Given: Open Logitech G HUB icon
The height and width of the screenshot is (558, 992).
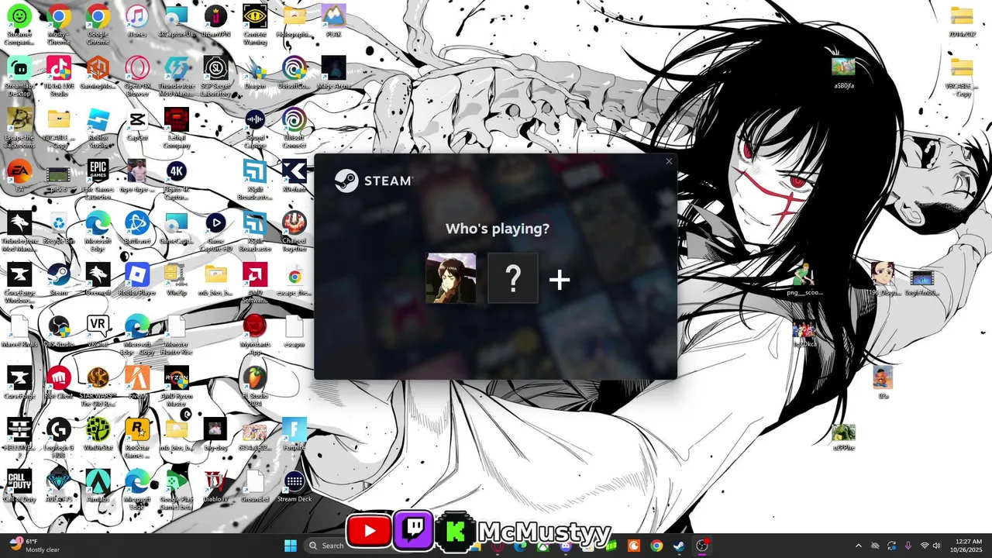Looking at the screenshot, I should [x=59, y=439].
